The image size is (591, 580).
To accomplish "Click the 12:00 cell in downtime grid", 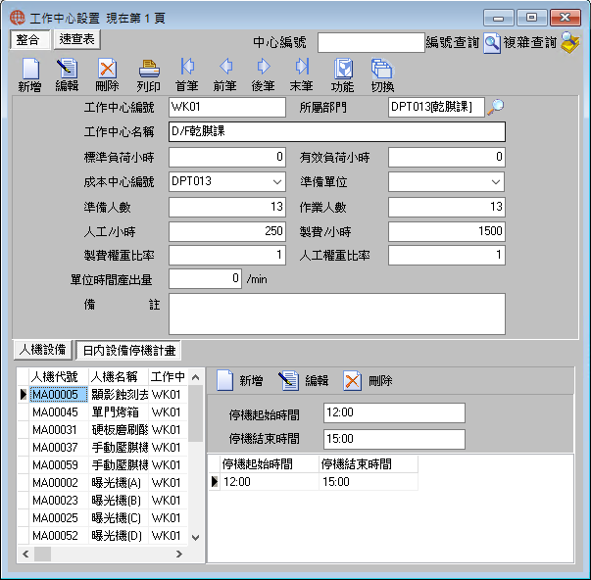I will click(x=270, y=482).
